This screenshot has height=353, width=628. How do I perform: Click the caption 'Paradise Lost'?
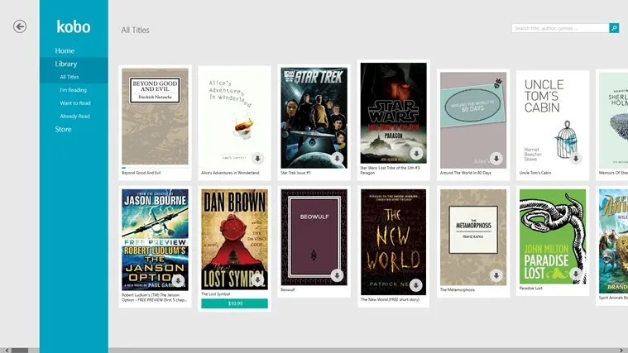click(x=530, y=289)
